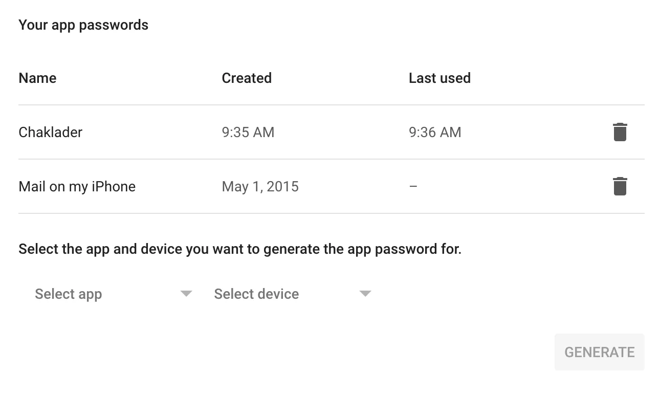Expand the arrow beside Select device
This screenshot has width=659, height=396.
pyautogui.click(x=365, y=294)
